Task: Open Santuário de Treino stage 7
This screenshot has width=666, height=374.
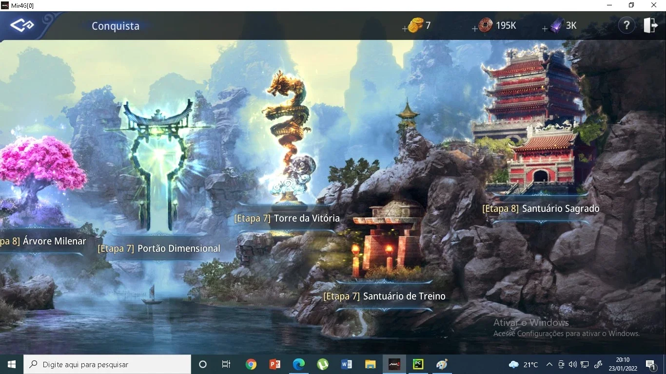Action: pyautogui.click(x=384, y=296)
